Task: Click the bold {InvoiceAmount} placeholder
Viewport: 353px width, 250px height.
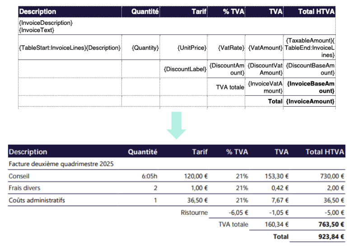Action: pos(310,101)
